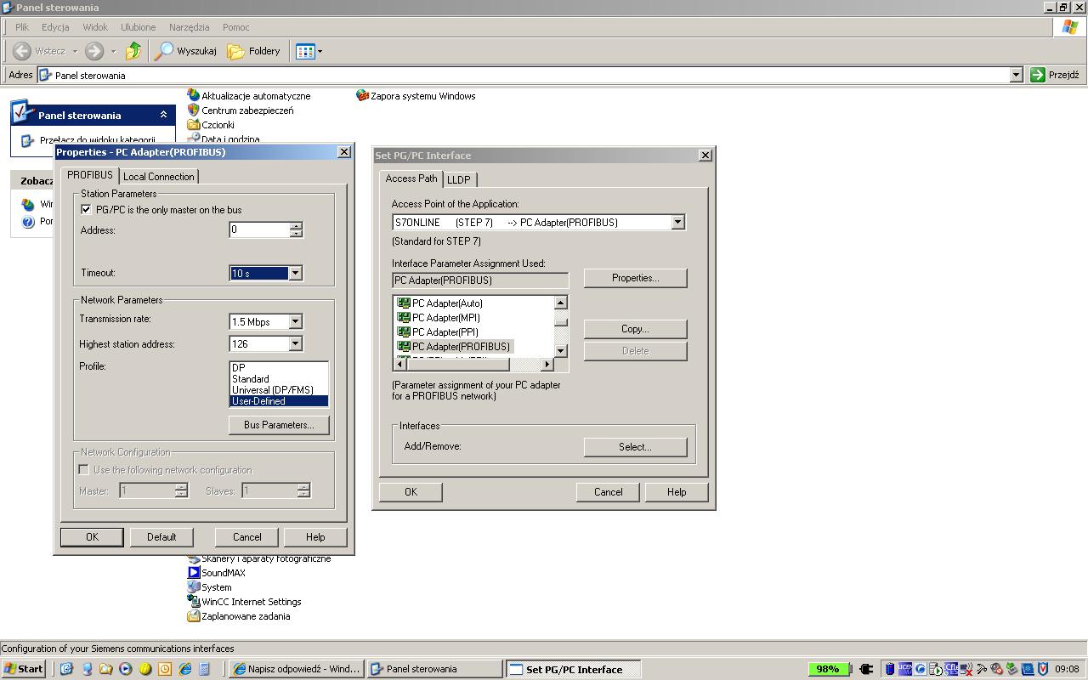
Task: Select the Standard profile
Action: (x=279, y=379)
